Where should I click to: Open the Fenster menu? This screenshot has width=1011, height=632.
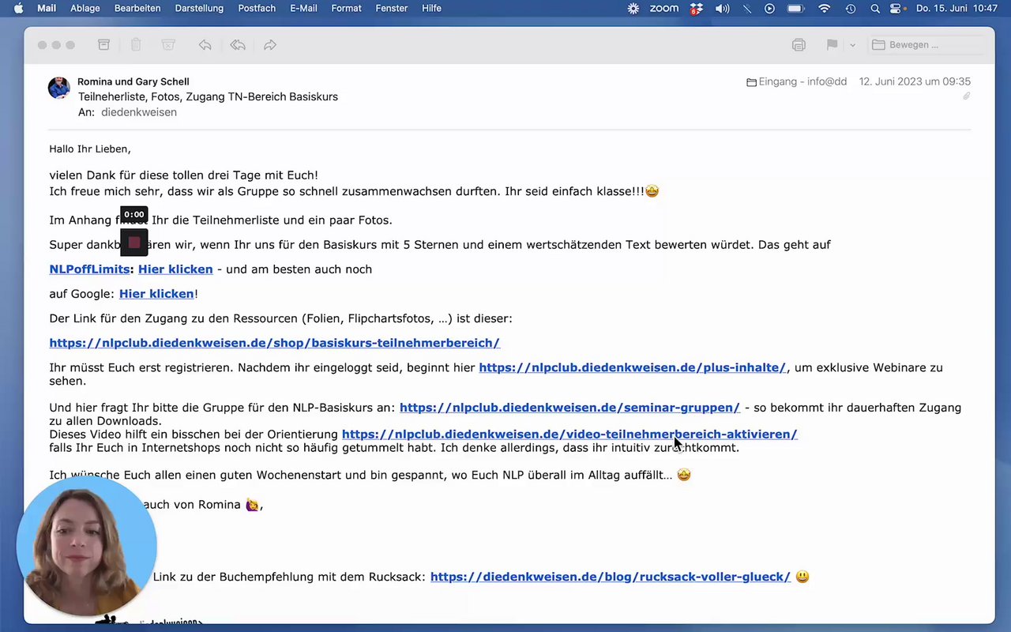[x=392, y=9]
